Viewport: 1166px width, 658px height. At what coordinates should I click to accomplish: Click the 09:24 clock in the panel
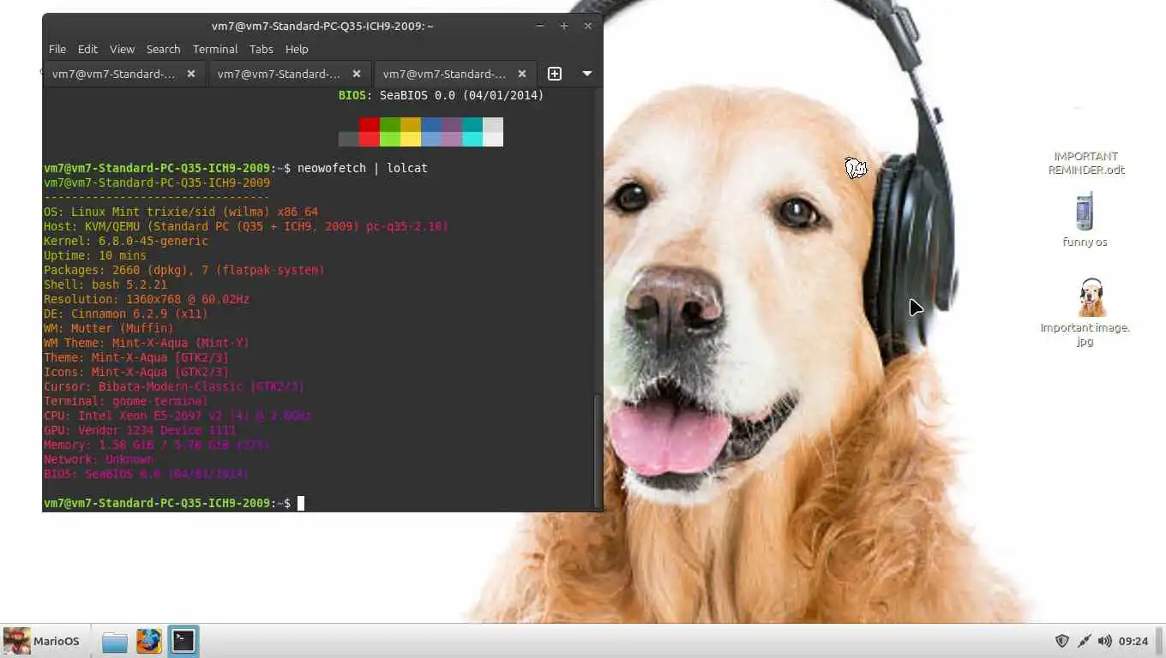1133,641
